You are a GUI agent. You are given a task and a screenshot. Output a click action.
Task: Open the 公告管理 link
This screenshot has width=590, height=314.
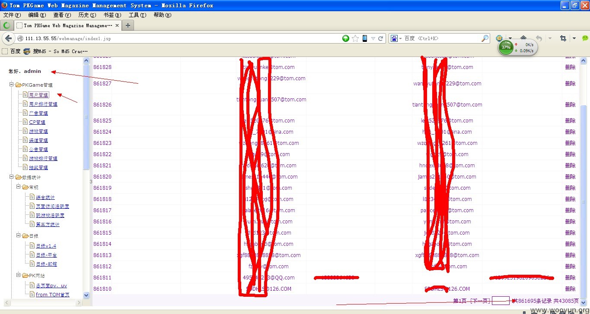pos(38,149)
